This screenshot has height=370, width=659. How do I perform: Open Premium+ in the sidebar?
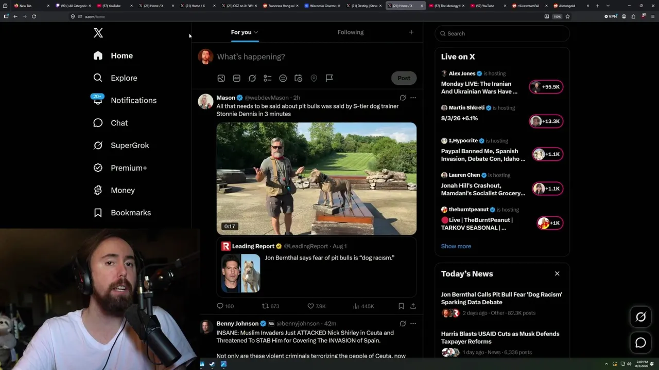120,168
